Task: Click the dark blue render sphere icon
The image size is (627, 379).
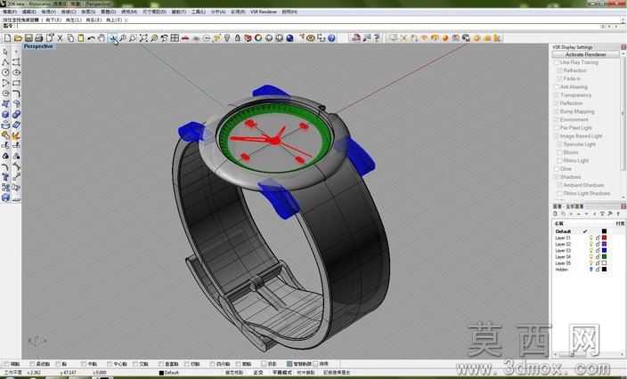Action: coord(290,38)
